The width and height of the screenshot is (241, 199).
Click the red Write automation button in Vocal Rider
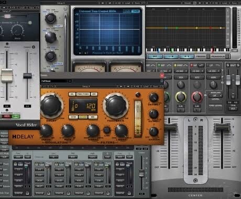click(7, 116)
